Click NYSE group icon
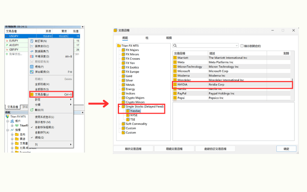The width and height of the screenshot is (307, 192). pyautogui.click(x=128, y=115)
